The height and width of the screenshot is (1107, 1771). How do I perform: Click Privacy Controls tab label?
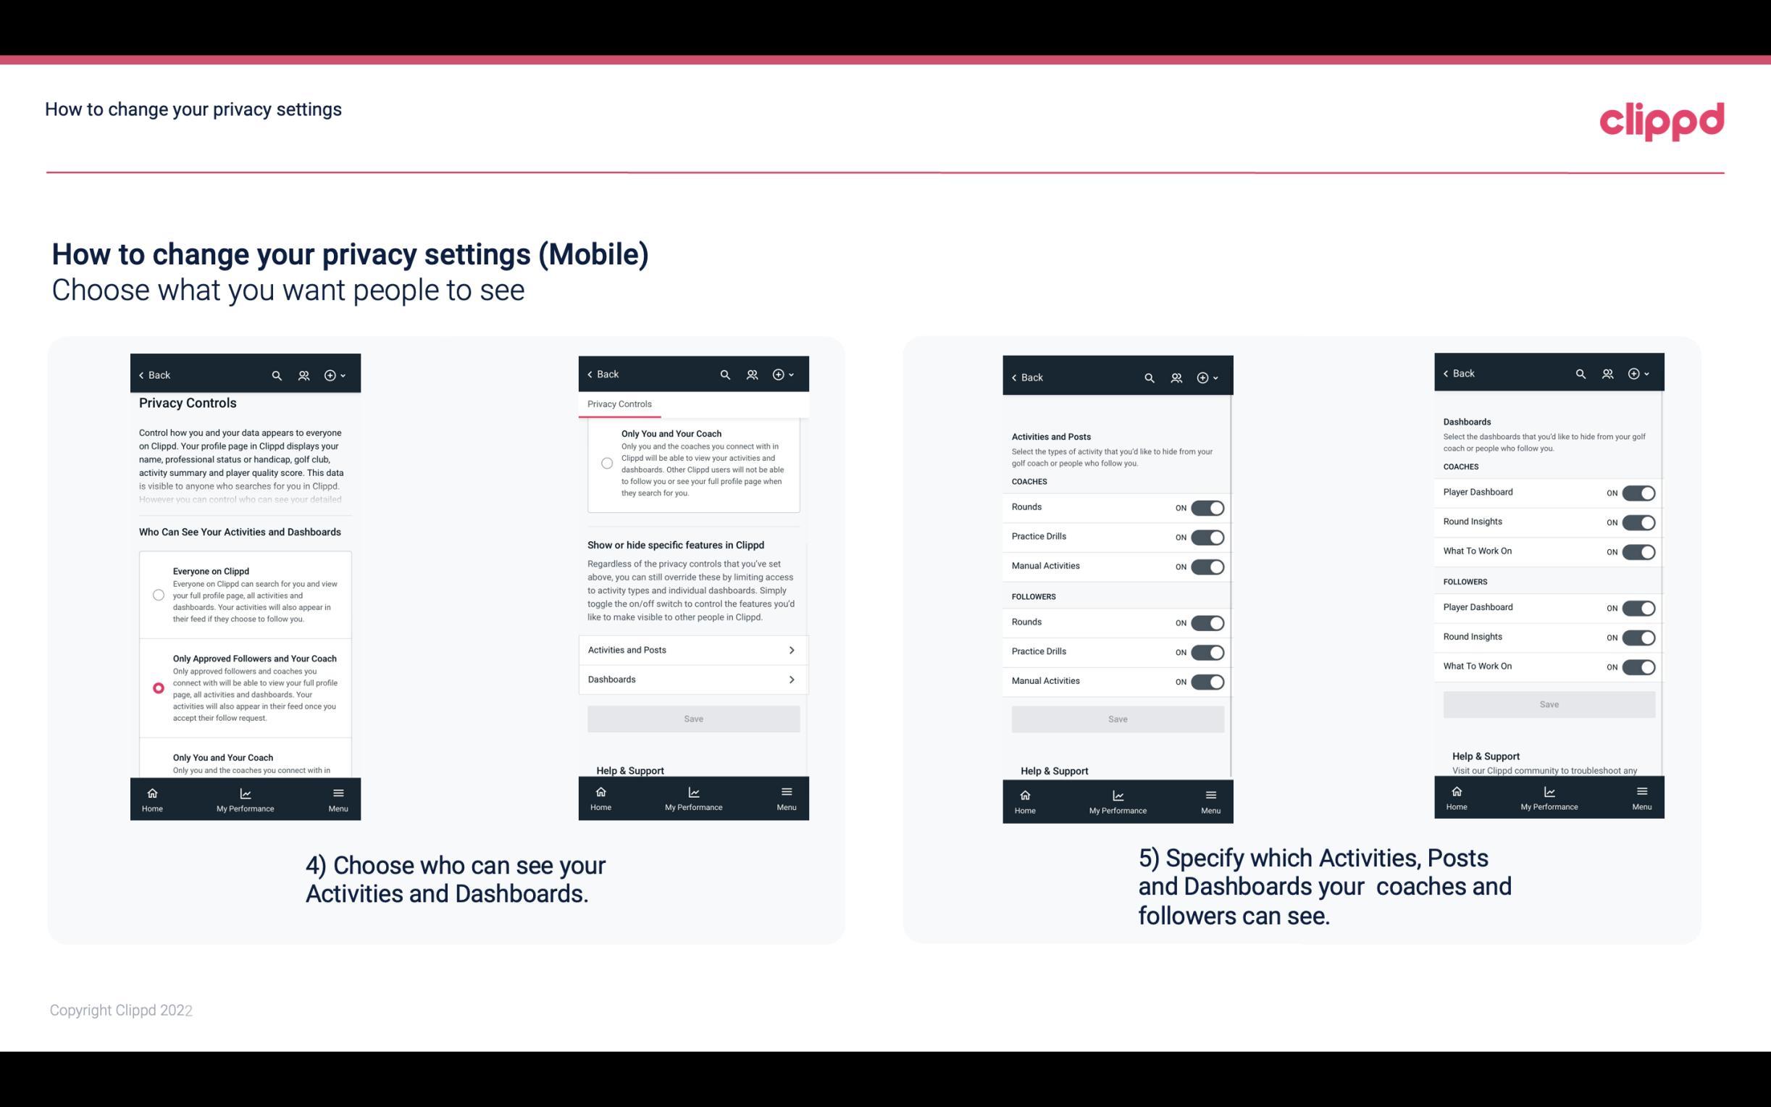click(619, 403)
